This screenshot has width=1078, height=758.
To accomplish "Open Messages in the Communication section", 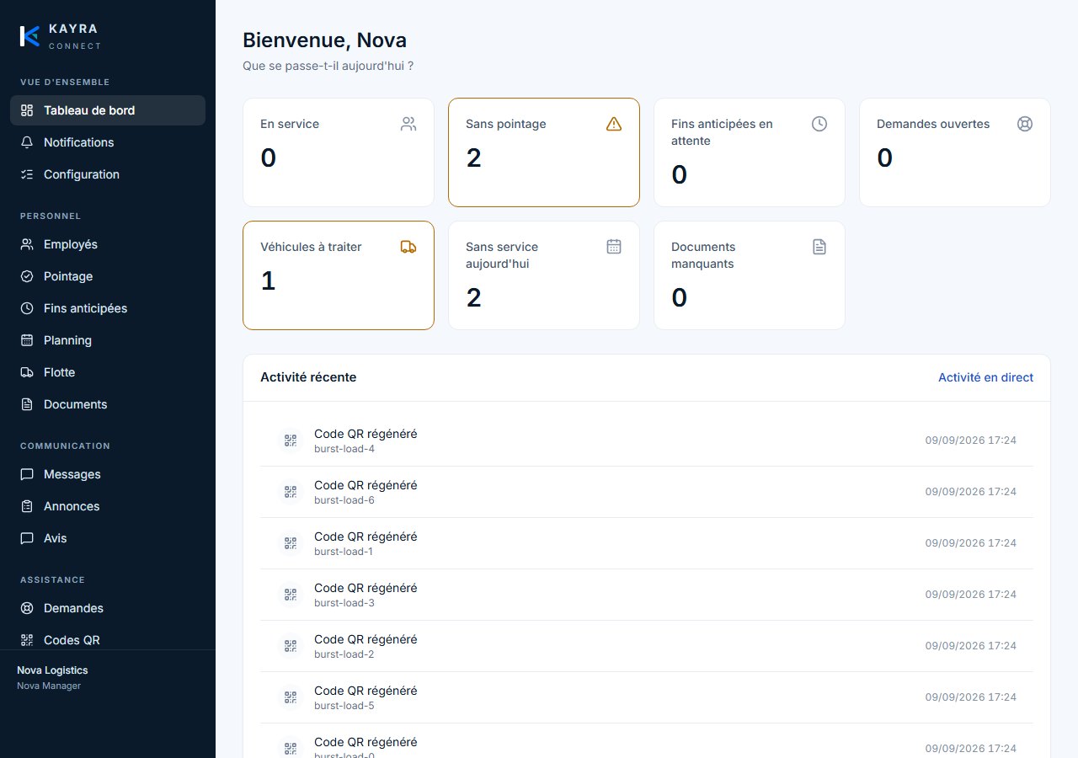I will pos(108,474).
